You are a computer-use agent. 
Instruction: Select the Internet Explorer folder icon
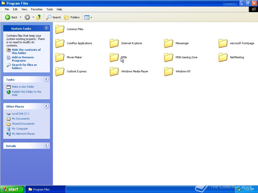114,43
